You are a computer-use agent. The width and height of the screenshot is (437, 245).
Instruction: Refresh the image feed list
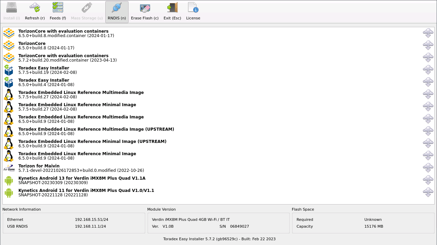pyautogui.click(x=34, y=11)
